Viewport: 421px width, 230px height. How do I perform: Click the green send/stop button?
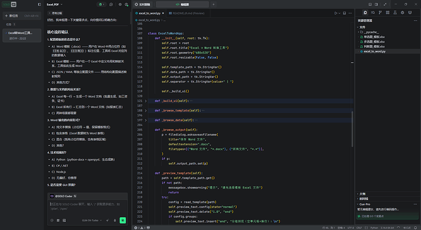[x=123, y=220]
